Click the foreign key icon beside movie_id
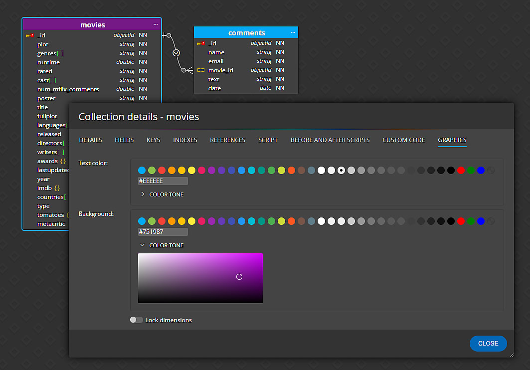The height and width of the screenshot is (370, 530). point(201,70)
